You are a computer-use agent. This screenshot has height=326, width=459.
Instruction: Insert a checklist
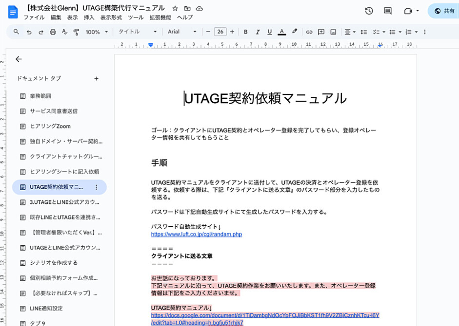(376, 32)
